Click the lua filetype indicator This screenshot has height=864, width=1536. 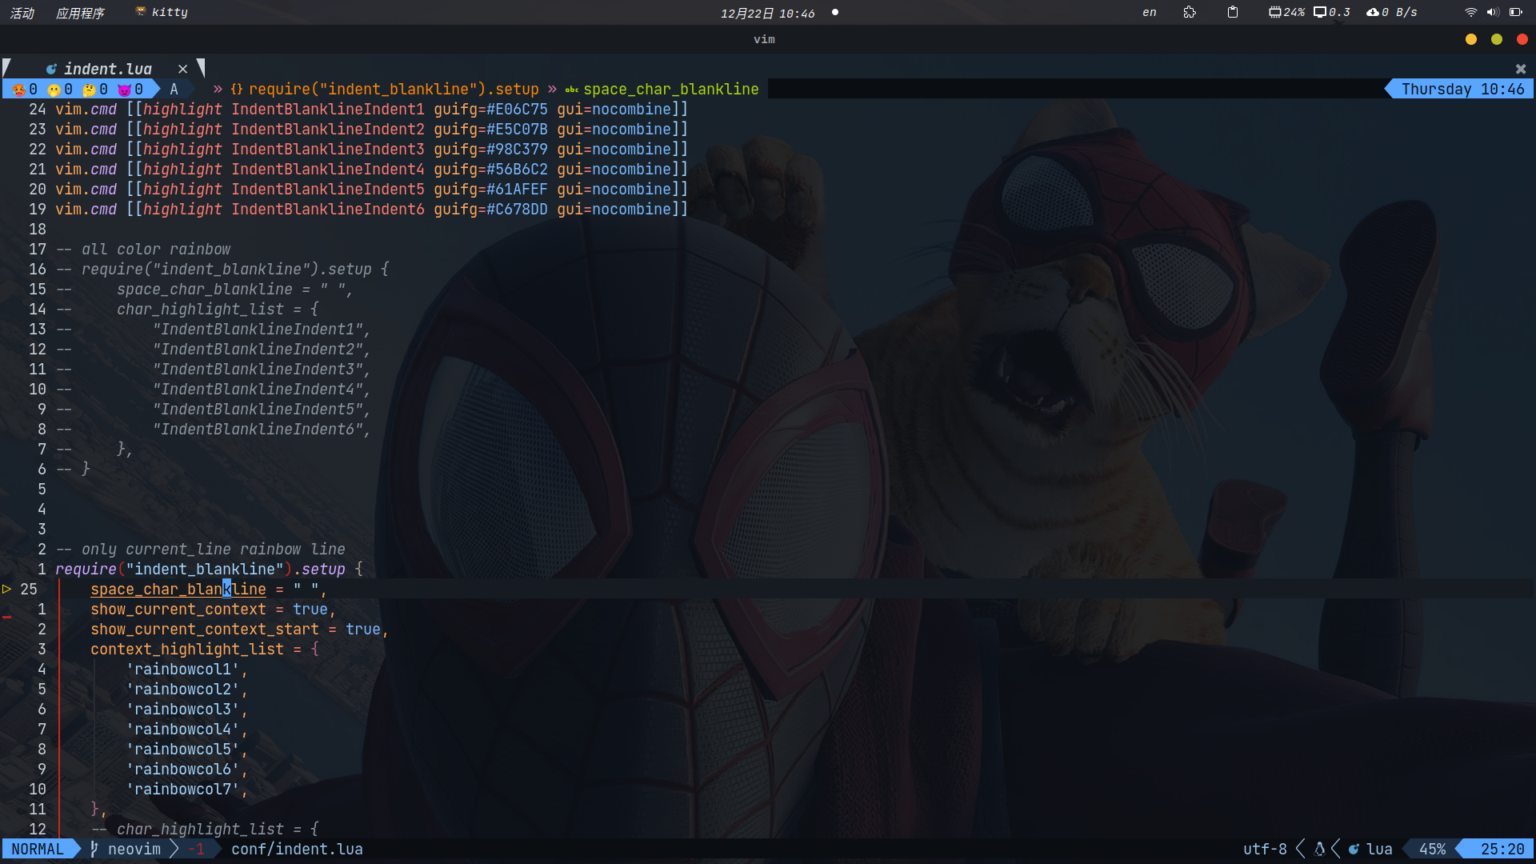coord(1378,849)
